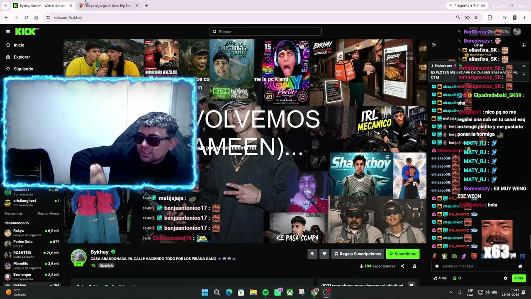
Task: Open the chat viewers list icon
Action: [524, 45]
